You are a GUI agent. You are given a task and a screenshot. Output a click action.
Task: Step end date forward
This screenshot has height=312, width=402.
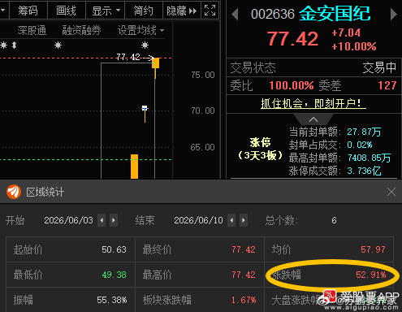point(244,220)
